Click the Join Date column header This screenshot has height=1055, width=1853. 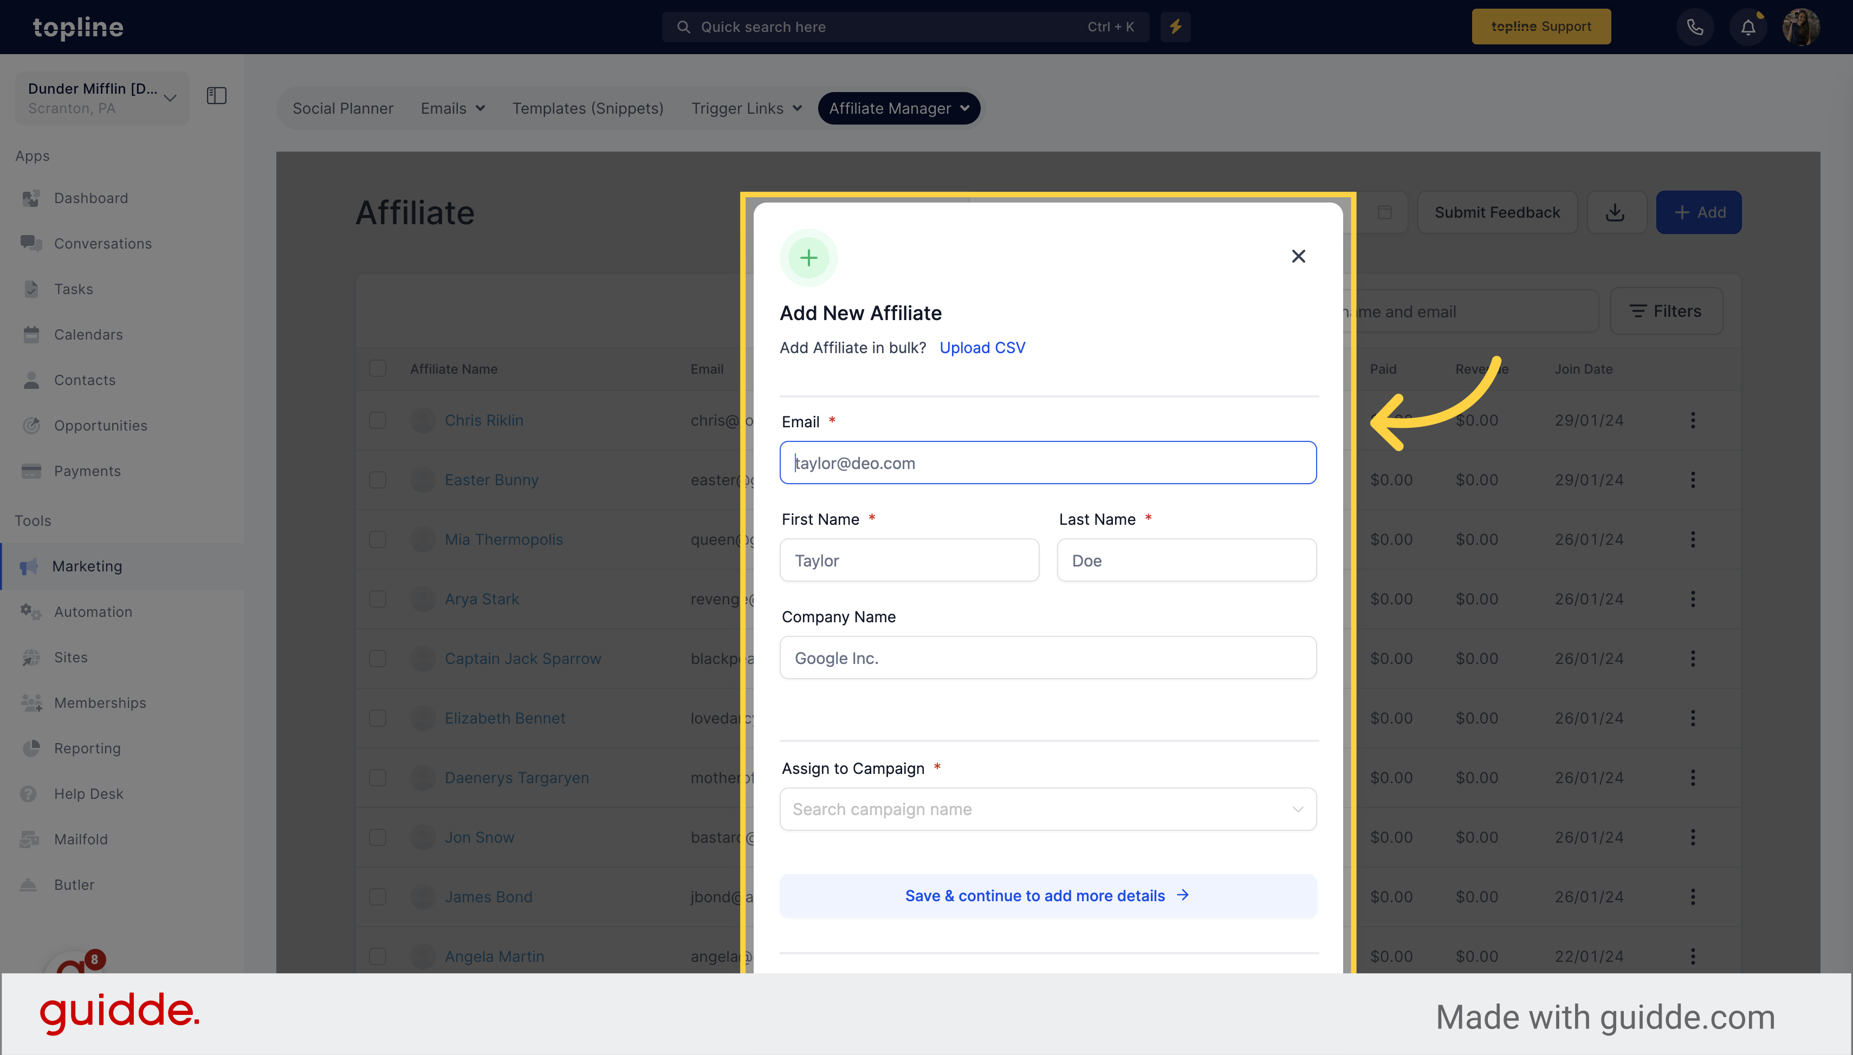(1583, 369)
